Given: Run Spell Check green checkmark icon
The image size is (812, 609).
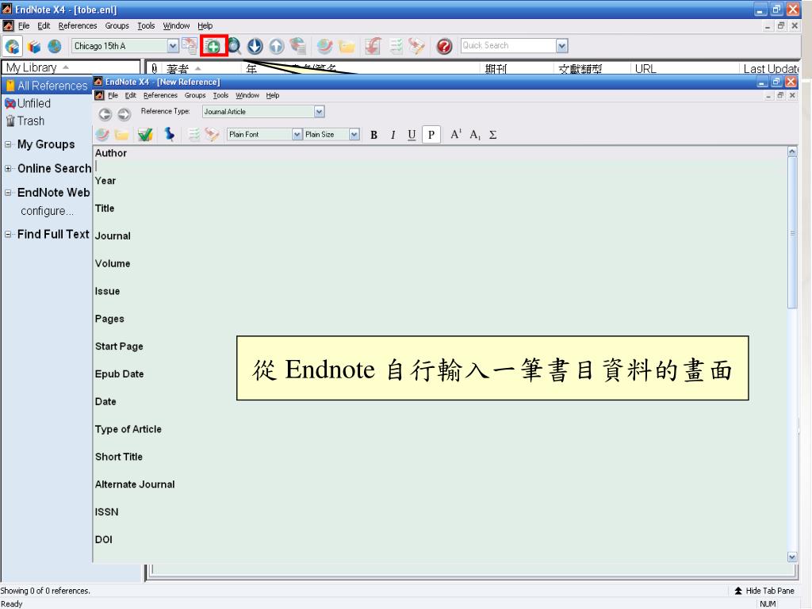Looking at the screenshot, I should (146, 135).
